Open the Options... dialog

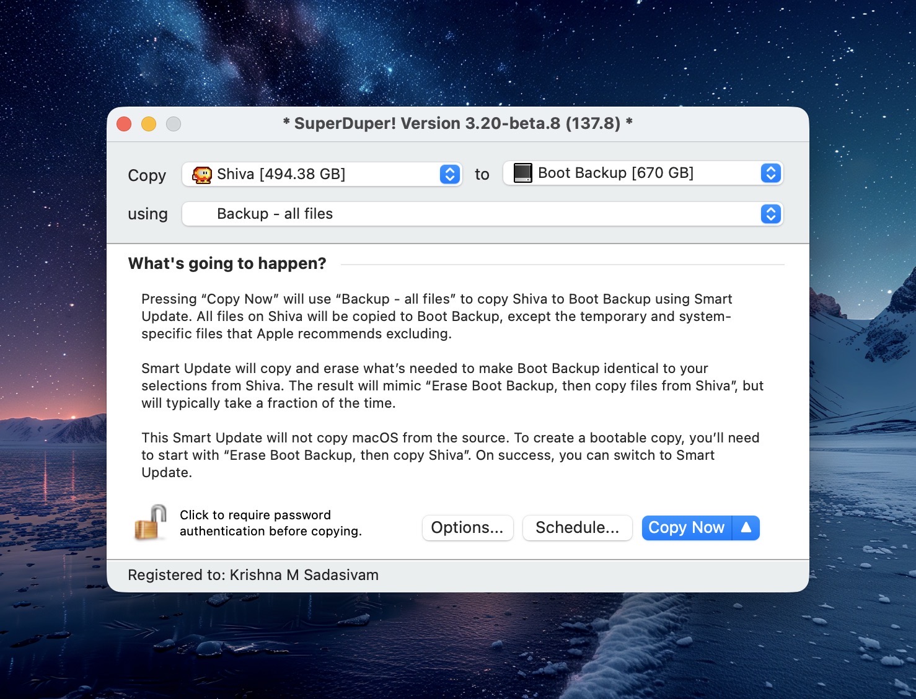[x=467, y=528]
